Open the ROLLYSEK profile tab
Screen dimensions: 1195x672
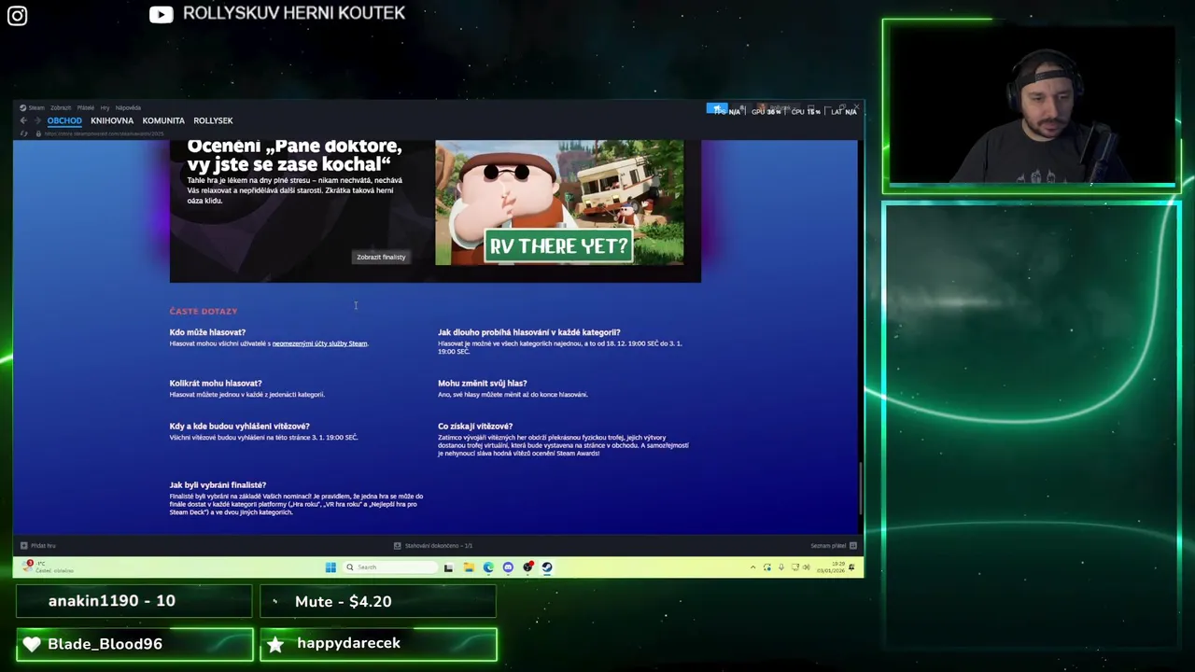(x=213, y=120)
